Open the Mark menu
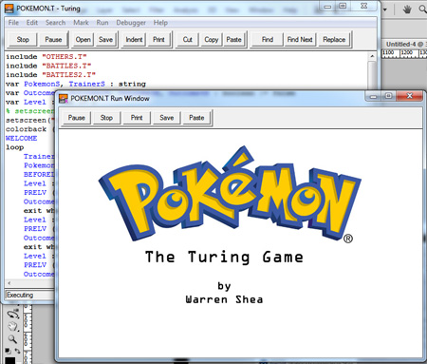 [81, 23]
